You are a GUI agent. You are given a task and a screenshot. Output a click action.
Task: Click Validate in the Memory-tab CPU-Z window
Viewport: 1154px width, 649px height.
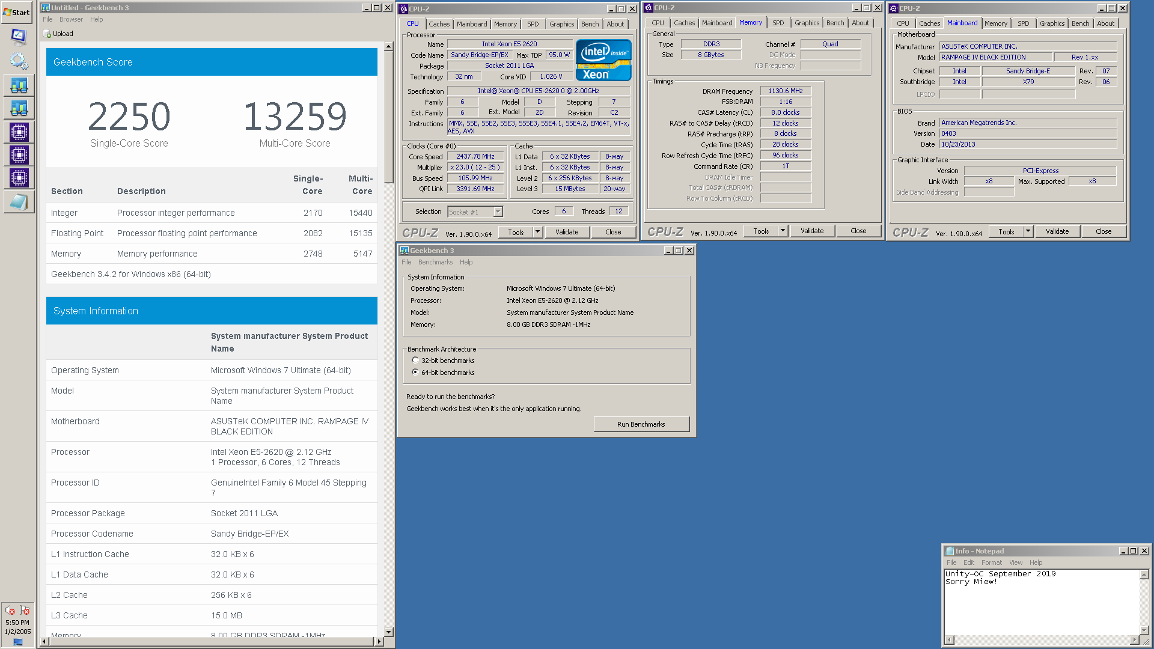click(x=812, y=231)
